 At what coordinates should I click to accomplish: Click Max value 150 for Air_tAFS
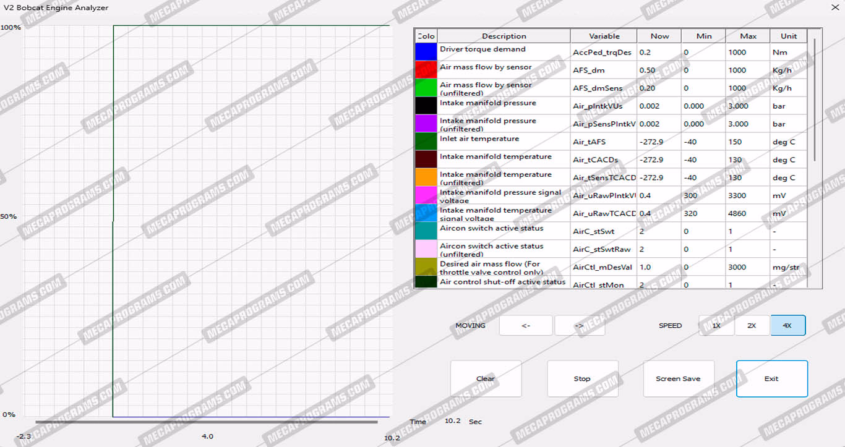pos(748,142)
